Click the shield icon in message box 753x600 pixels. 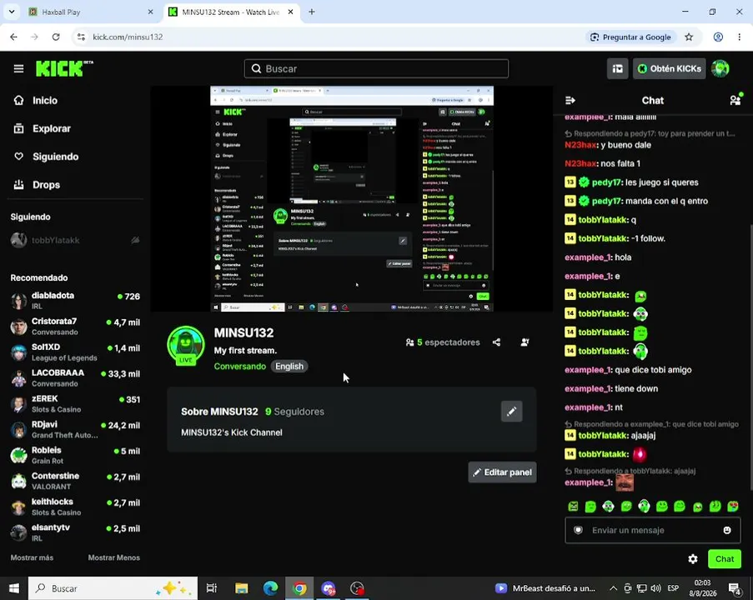pyautogui.click(x=578, y=530)
